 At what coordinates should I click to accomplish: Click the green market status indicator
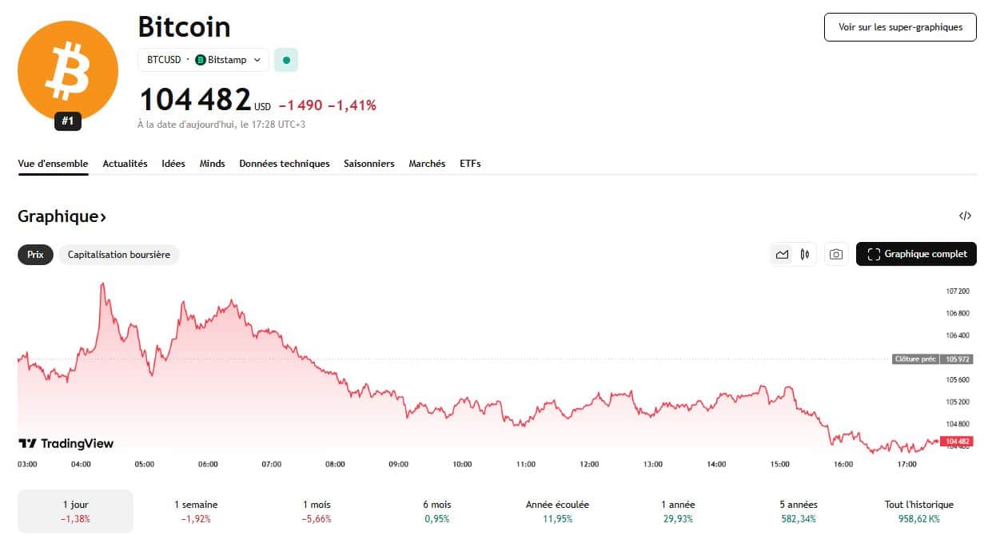click(286, 60)
